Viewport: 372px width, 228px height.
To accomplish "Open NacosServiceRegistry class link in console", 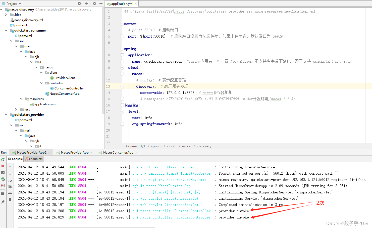I will coord(170,180).
